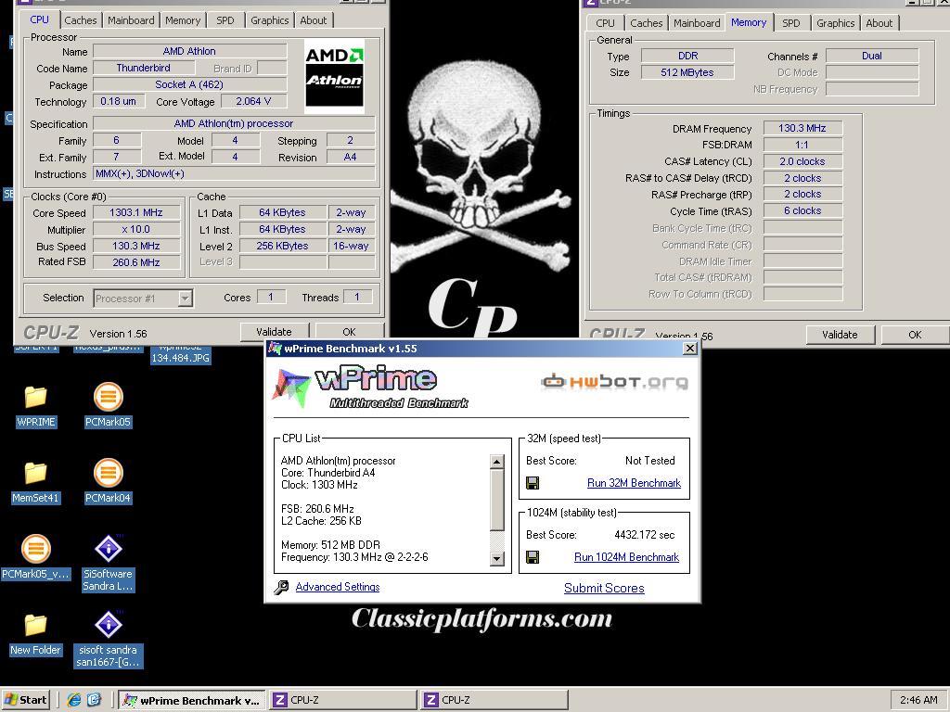Click the Core Voltage 2.064 V field
The image size is (950, 712).
pyautogui.click(x=253, y=101)
